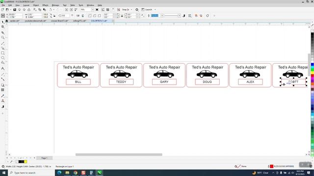Image resolution: width=314 pixels, height=176 pixels.
Task: Toggle show rulers icon in toolbar
Action: pos(103,10)
